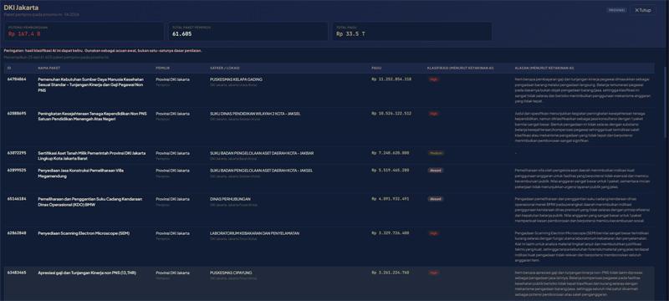Click the Medium classification badge
Screen dimensions: 669x301
tap(436, 153)
